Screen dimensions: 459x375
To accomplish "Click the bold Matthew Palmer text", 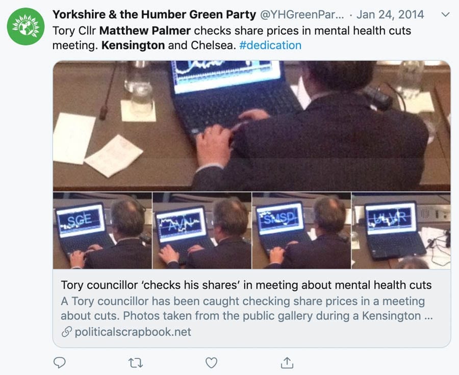I will 145,31.
